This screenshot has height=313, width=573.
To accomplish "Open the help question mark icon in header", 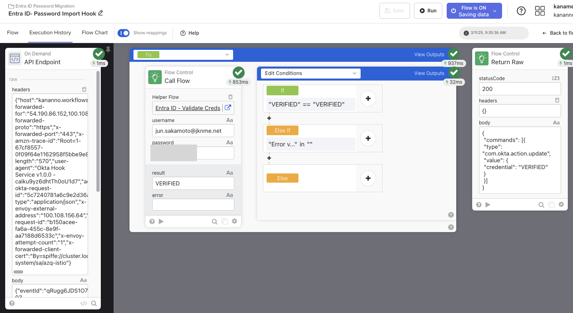I will (x=521, y=11).
